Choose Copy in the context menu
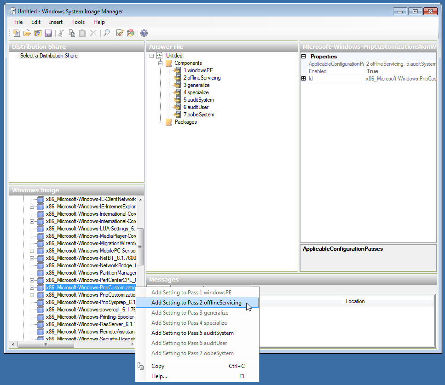 point(197,366)
